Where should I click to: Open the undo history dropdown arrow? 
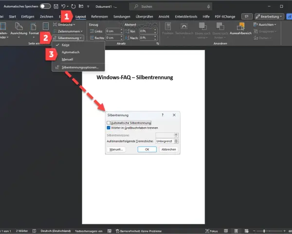68,6
